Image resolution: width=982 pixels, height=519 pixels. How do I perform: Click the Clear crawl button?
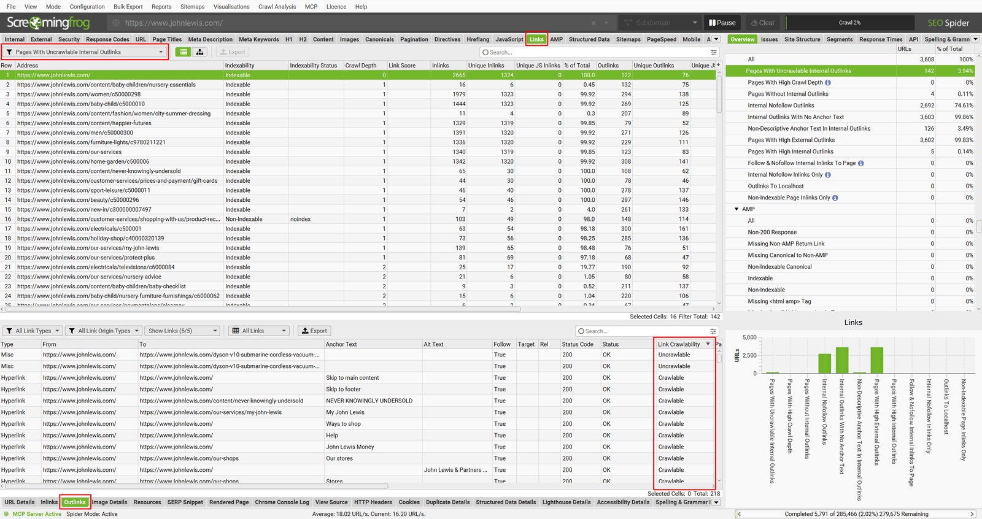pyautogui.click(x=762, y=23)
